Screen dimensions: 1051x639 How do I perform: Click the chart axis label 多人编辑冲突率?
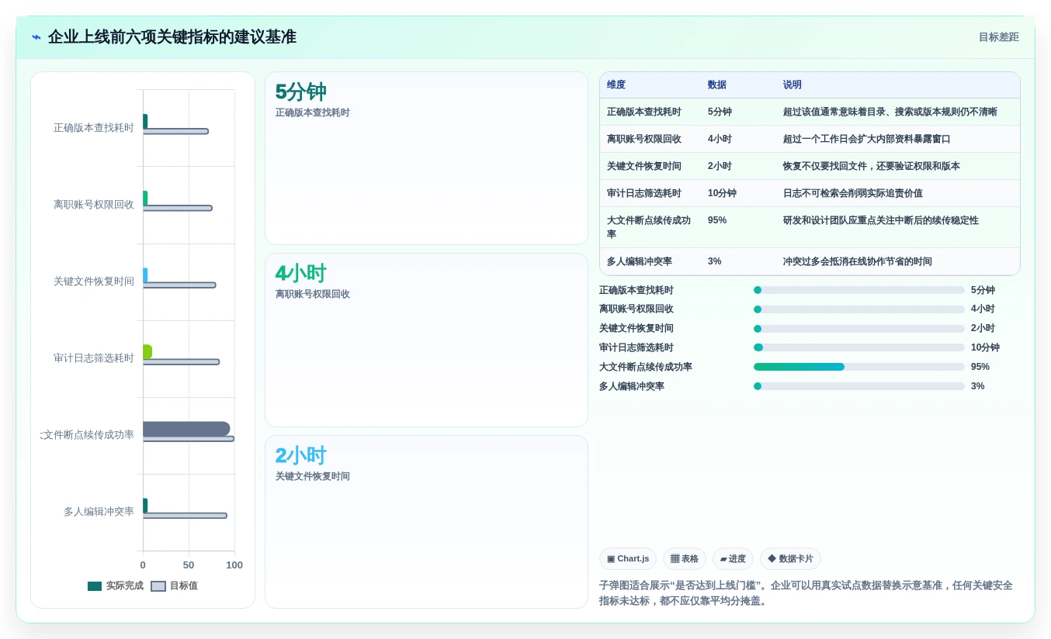[x=99, y=512]
